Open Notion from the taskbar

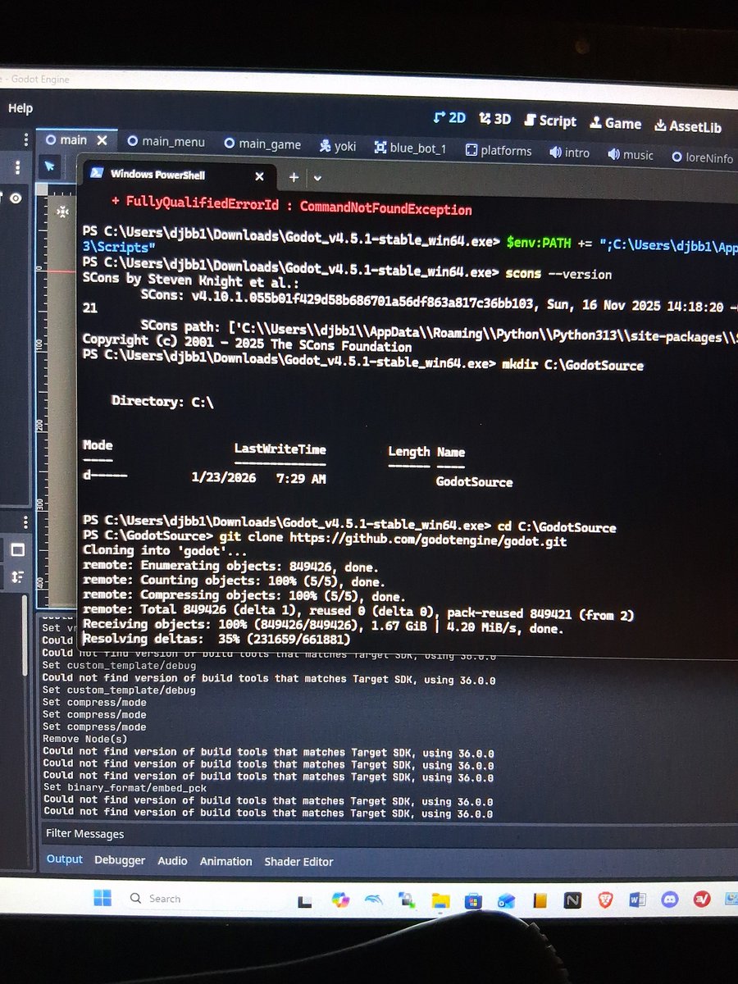point(572,900)
